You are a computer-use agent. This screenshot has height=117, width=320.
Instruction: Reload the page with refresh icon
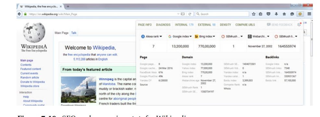pos(190,14)
